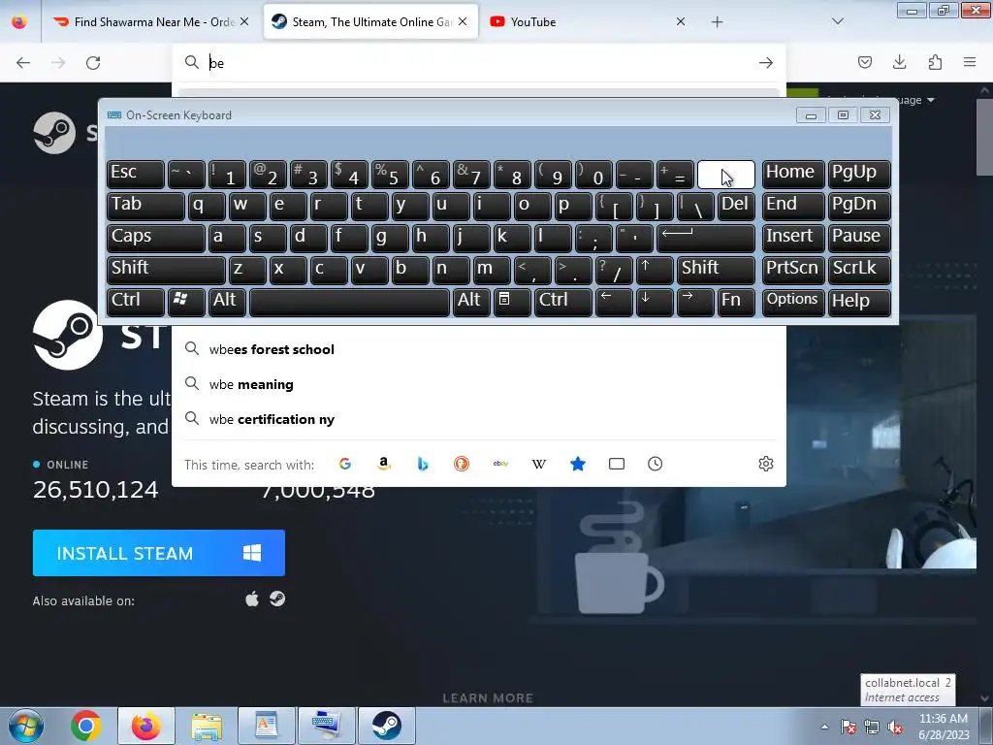Open the extensions puzzle icon
This screenshot has height=745, width=993.
[935, 62]
